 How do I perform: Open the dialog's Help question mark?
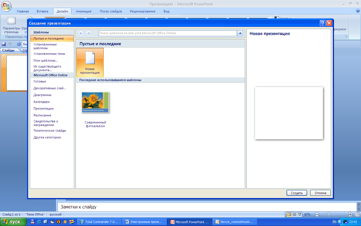tap(323, 23)
